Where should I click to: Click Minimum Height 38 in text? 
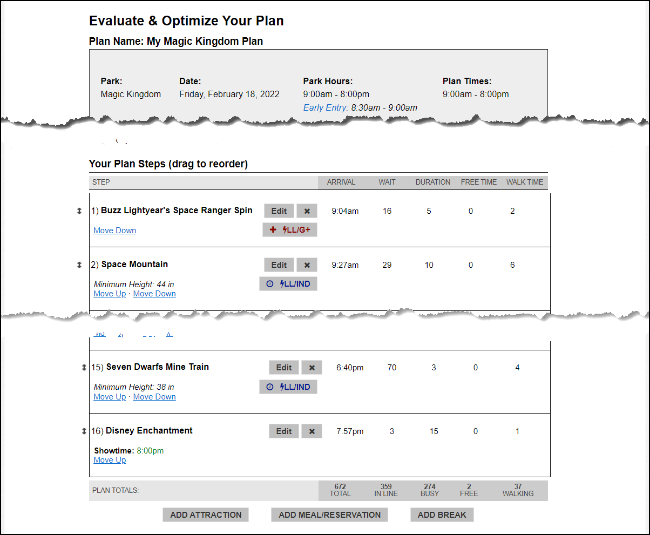click(134, 387)
